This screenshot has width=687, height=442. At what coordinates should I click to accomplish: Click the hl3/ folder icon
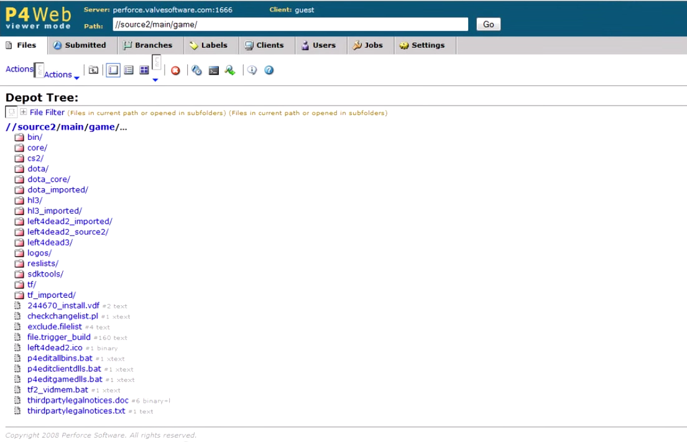[x=19, y=200]
